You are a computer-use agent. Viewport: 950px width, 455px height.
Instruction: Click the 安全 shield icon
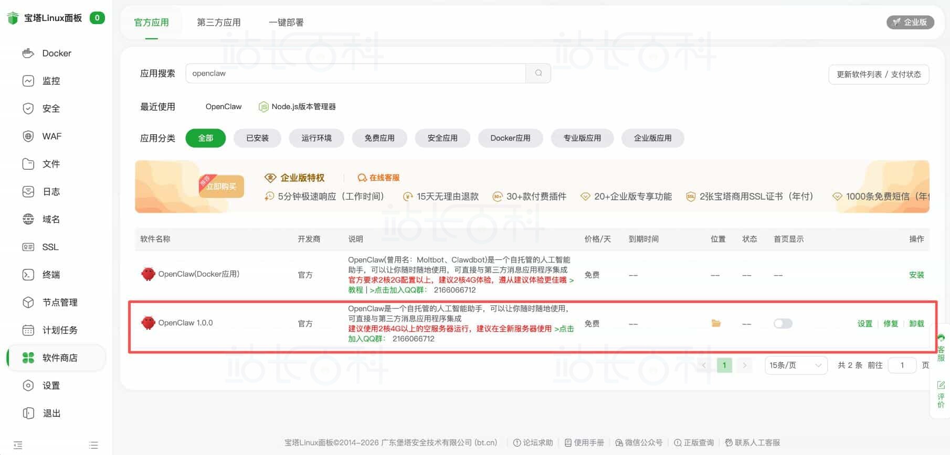28,109
